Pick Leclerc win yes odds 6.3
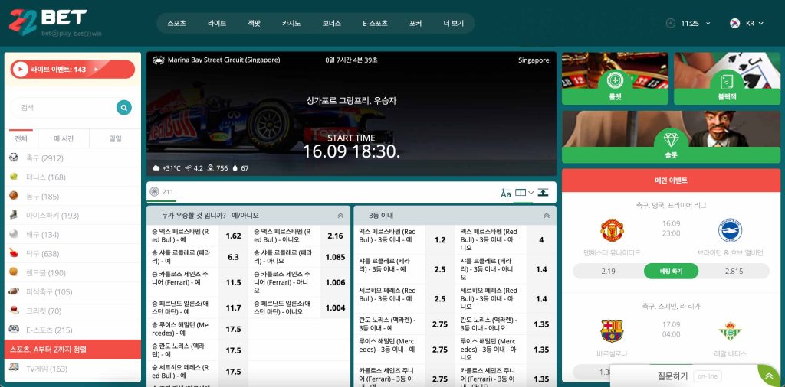This screenshot has width=785, height=387. point(233,257)
